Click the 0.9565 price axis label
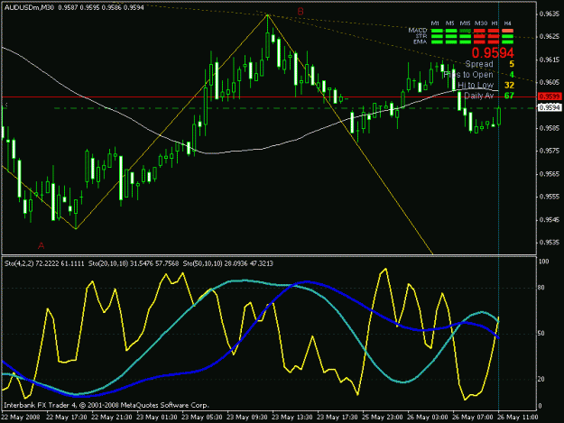This screenshot has height=423, width=564. tap(550, 174)
